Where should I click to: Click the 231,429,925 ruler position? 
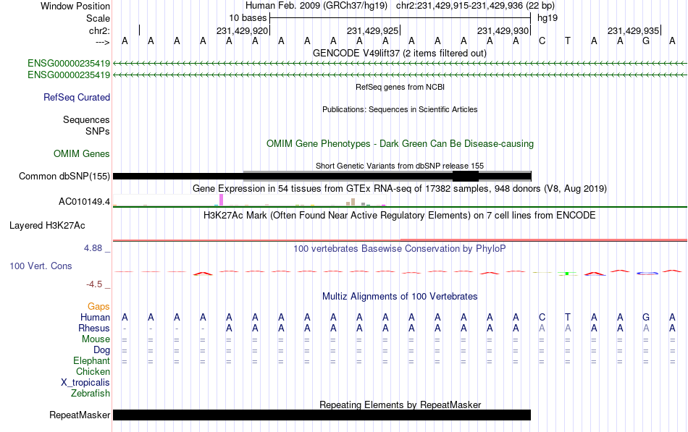point(372,30)
